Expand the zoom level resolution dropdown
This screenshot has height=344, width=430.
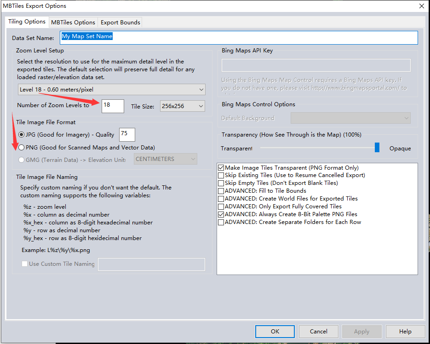click(x=112, y=89)
